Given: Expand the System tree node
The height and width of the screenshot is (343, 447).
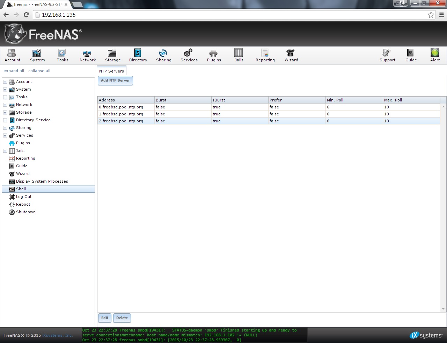Looking at the screenshot, I should pos(5,89).
